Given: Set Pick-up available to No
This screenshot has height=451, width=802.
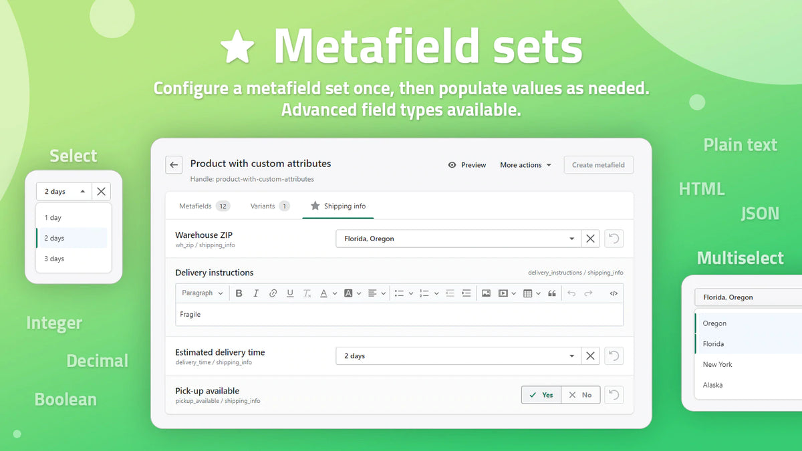Looking at the screenshot, I should pyautogui.click(x=581, y=395).
